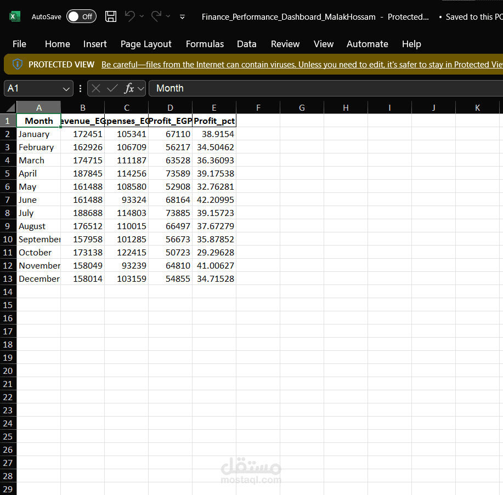Click the formula bar options three-dot handle
Image resolution: width=503 pixels, height=495 pixels.
click(x=80, y=88)
